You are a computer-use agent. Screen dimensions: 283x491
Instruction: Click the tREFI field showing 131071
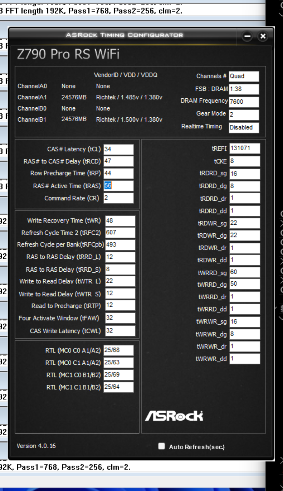tap(245, 148)
